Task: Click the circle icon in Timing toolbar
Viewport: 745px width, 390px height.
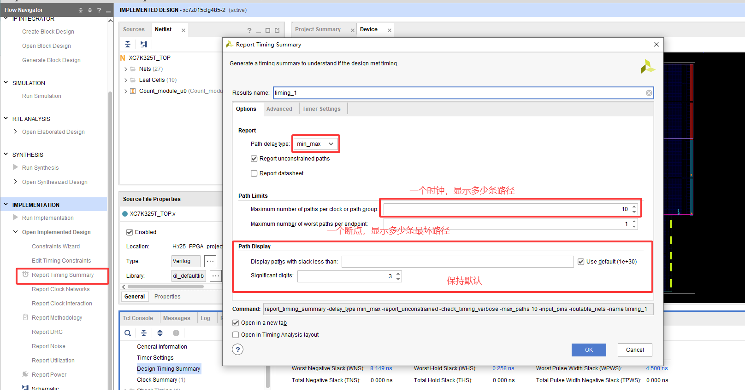Action: pos(176,333)
